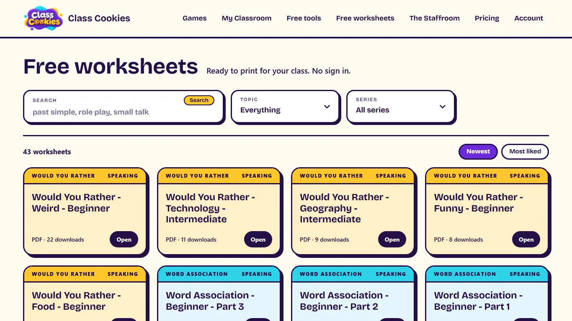This screenshot has width=572, height=321.
Task: Click the Class Cookies brand name text
Action: (x=99, y=18)
